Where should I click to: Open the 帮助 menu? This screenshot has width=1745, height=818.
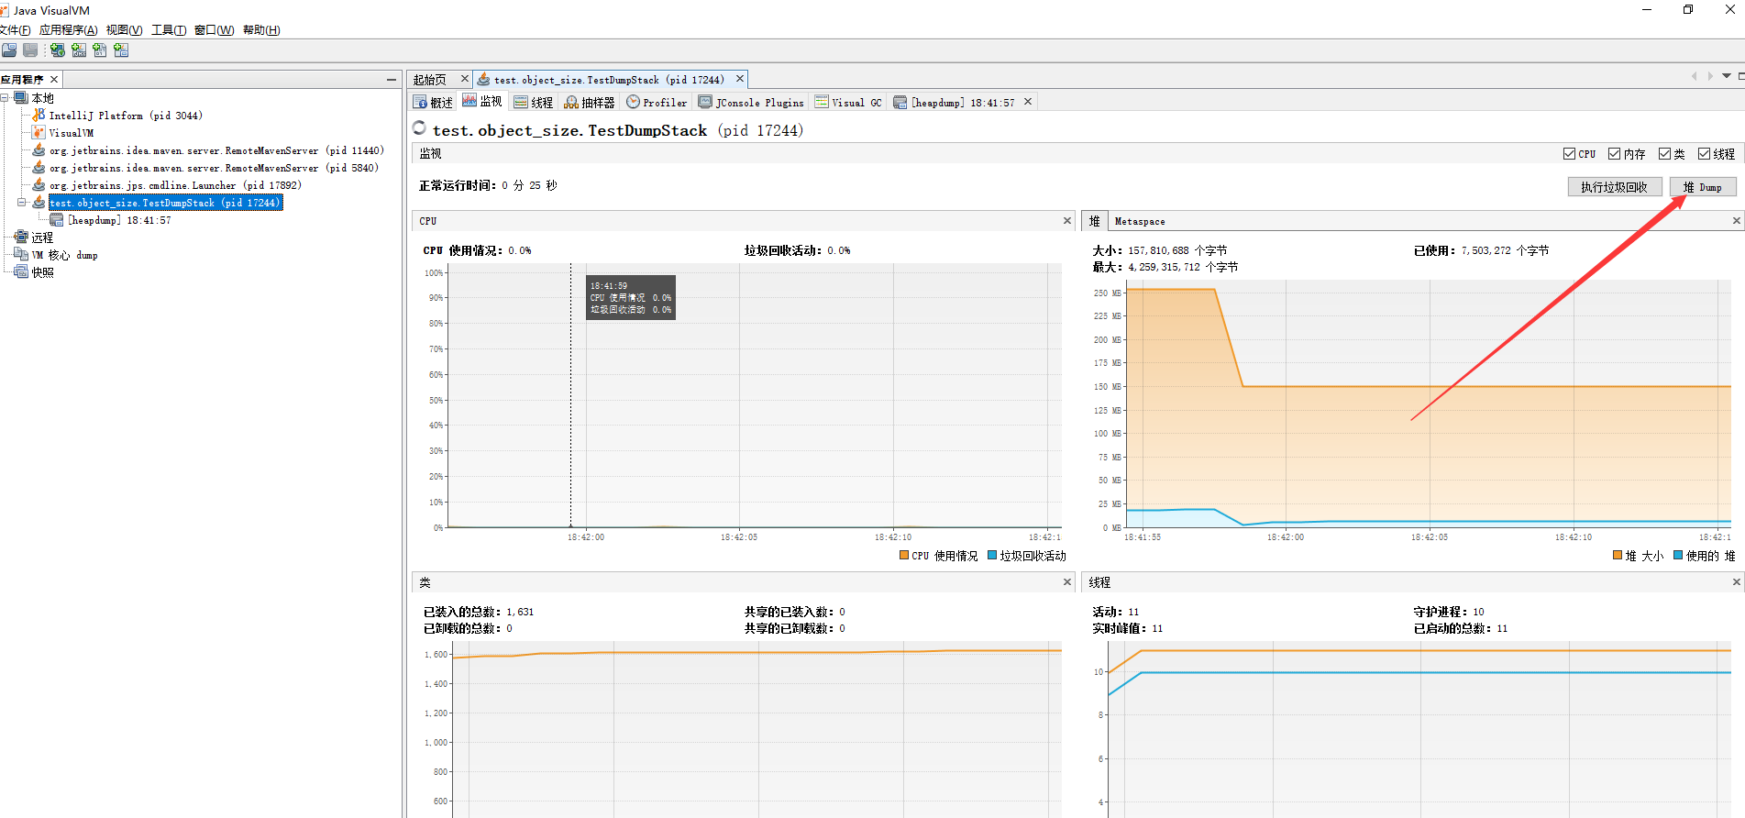point(261,30)
